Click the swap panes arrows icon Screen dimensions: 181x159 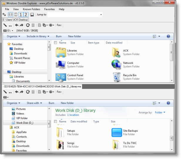coord(4,14)
